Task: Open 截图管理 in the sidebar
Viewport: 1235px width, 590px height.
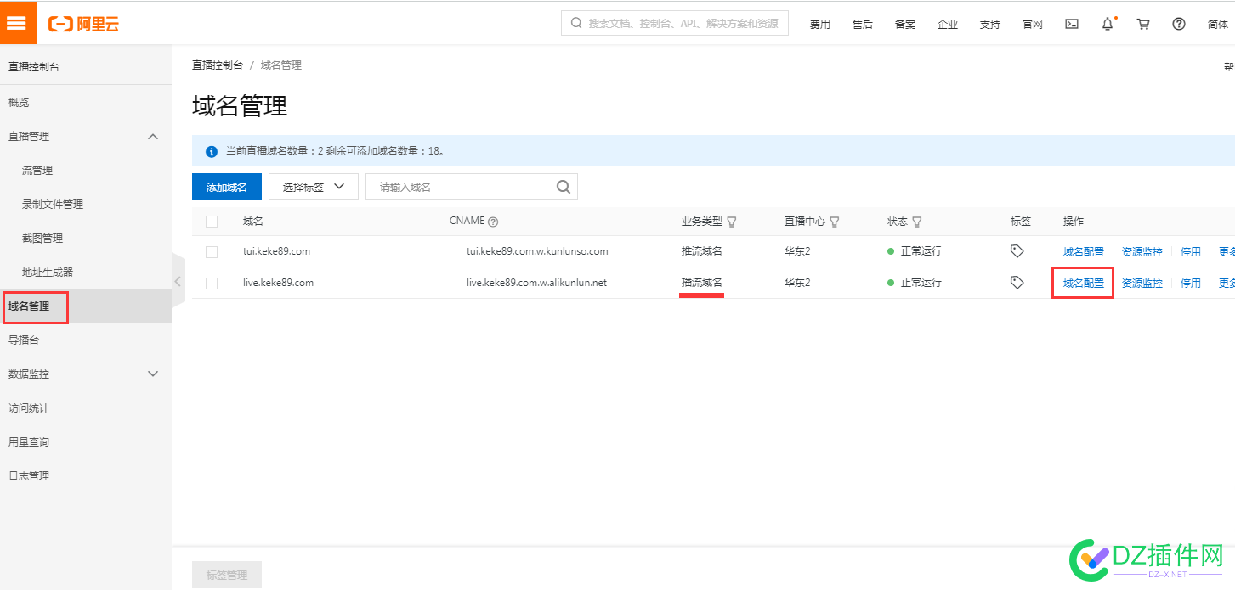Action: click(x=42, y=238)
